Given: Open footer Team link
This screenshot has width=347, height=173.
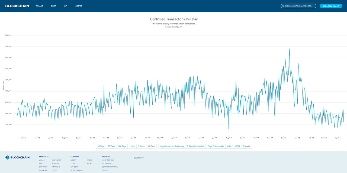Looking at the screenshot, I should tap(73, 164).
